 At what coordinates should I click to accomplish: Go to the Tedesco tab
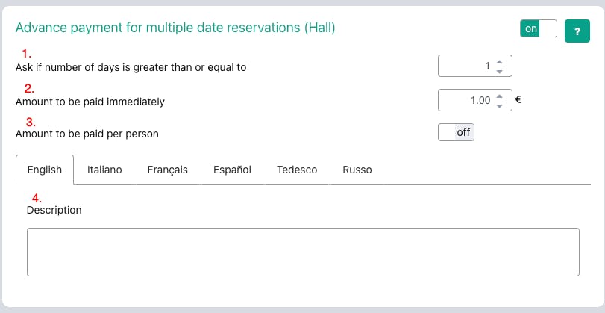[x=297, y=170]
